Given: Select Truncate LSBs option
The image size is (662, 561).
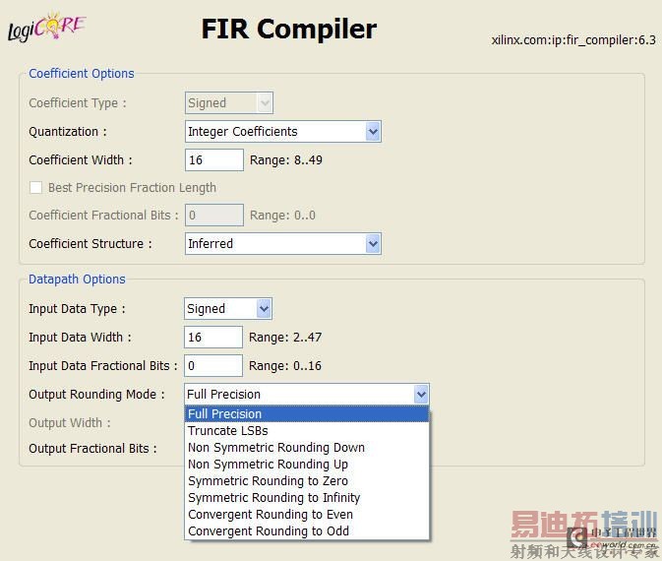Looking at the screenshot, I should coord(307,430).
